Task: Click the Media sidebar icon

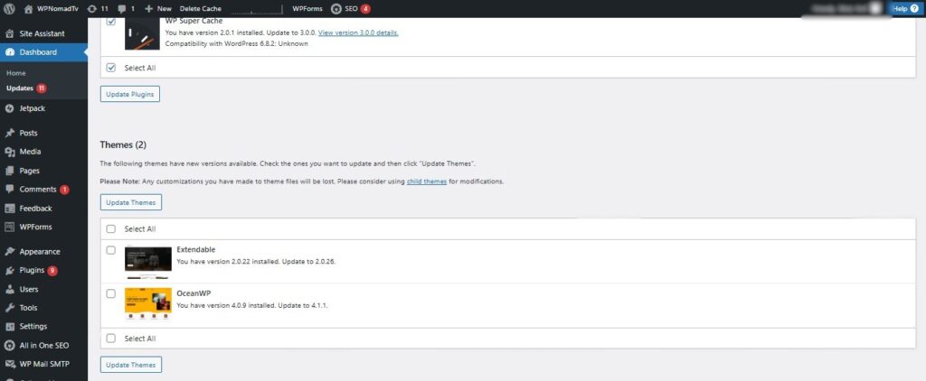Action: click(x=9, y=152)
